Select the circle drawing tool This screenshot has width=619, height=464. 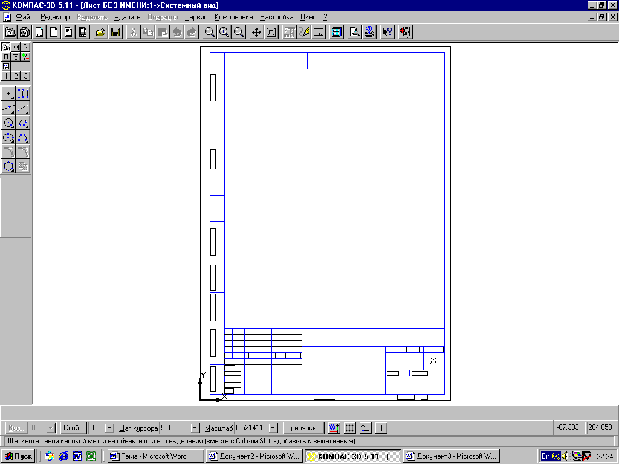(x=8, y=123)
